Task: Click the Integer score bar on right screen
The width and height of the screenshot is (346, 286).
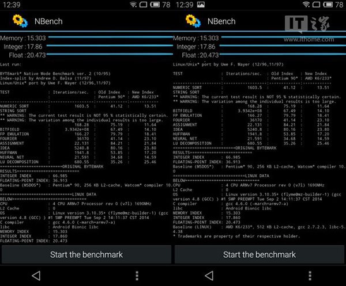Action: 283,45
